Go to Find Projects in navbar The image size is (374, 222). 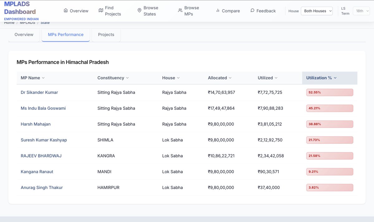(109, 11)
